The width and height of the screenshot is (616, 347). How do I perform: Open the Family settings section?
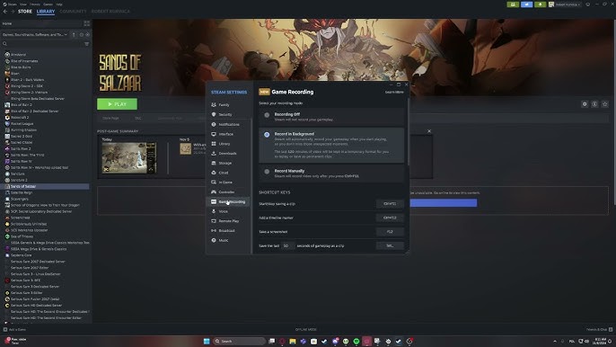224,104
